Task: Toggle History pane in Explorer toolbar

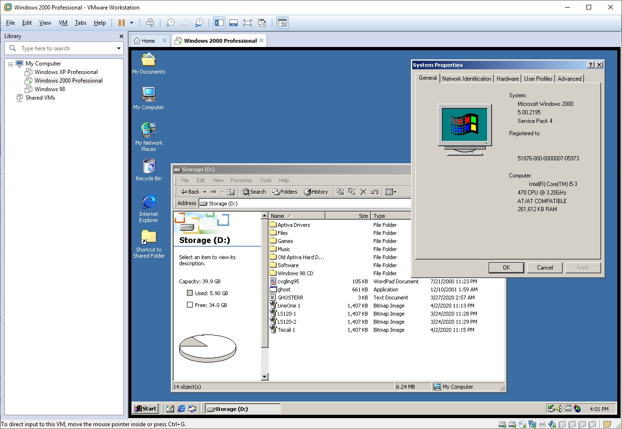Action: pos(316,192)
